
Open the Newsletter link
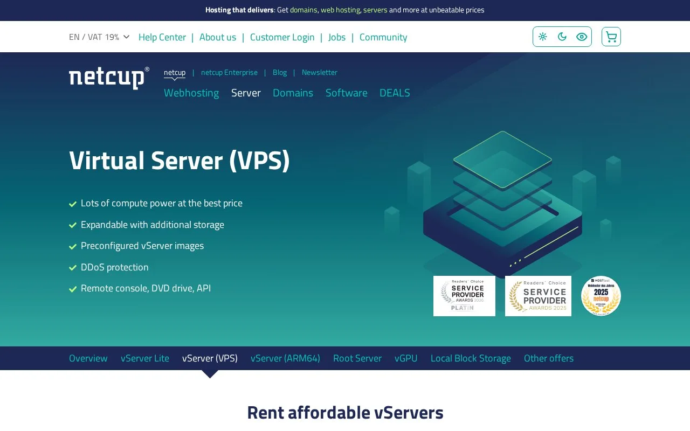[x=320, y=72]
